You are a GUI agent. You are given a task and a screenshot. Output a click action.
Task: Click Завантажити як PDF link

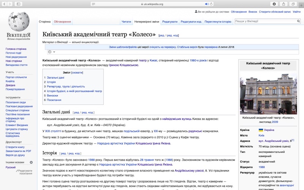click(18, 151)
